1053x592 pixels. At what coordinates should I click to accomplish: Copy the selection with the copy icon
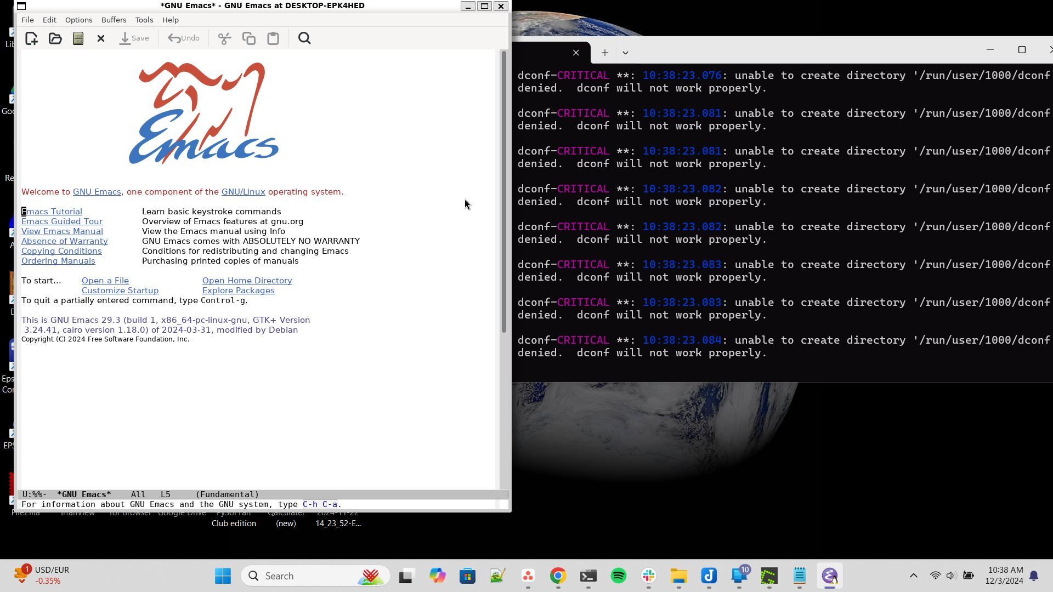coord(248,38)
